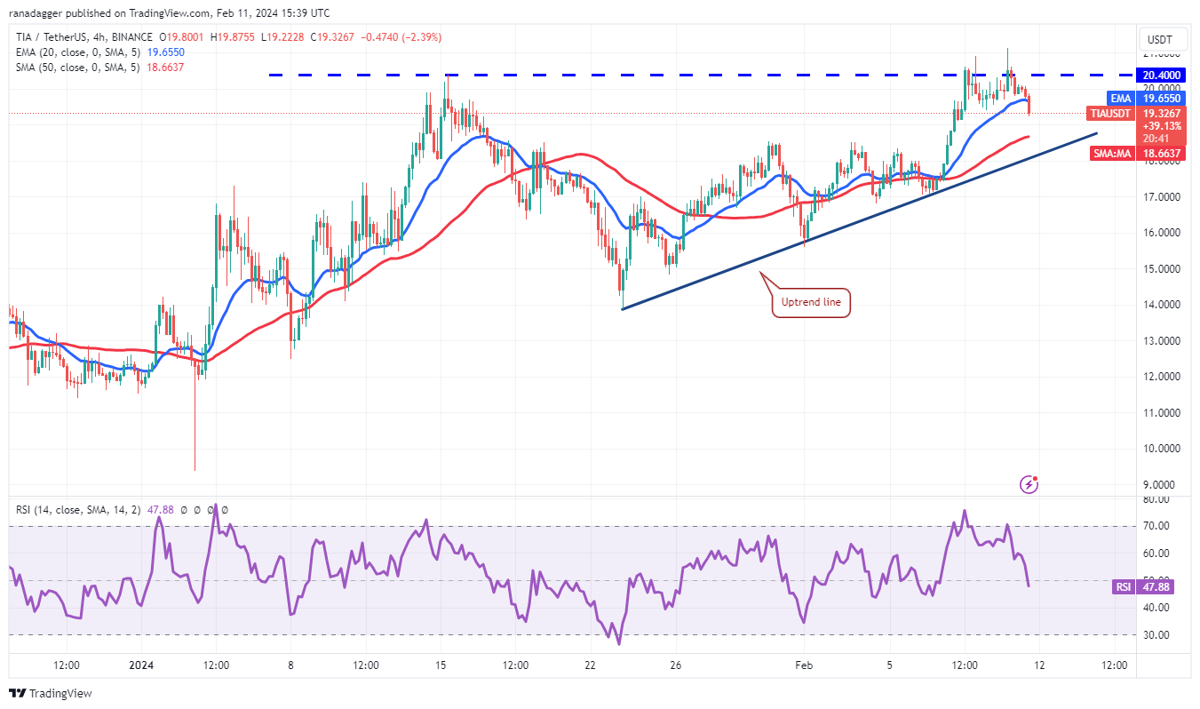Click the 2024 label on time axis

(x=141, y=665)
